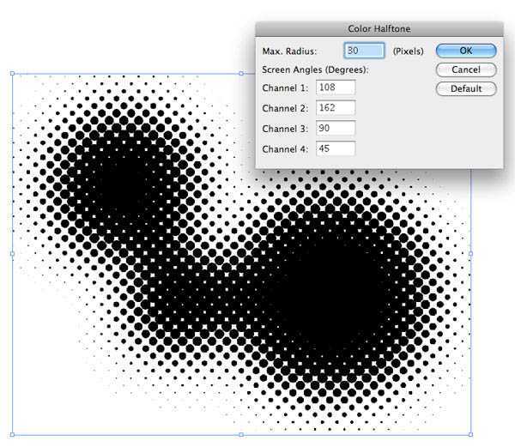Select the top-center bounding box handle
Viewport: 515px width, 447px height.
241,74
